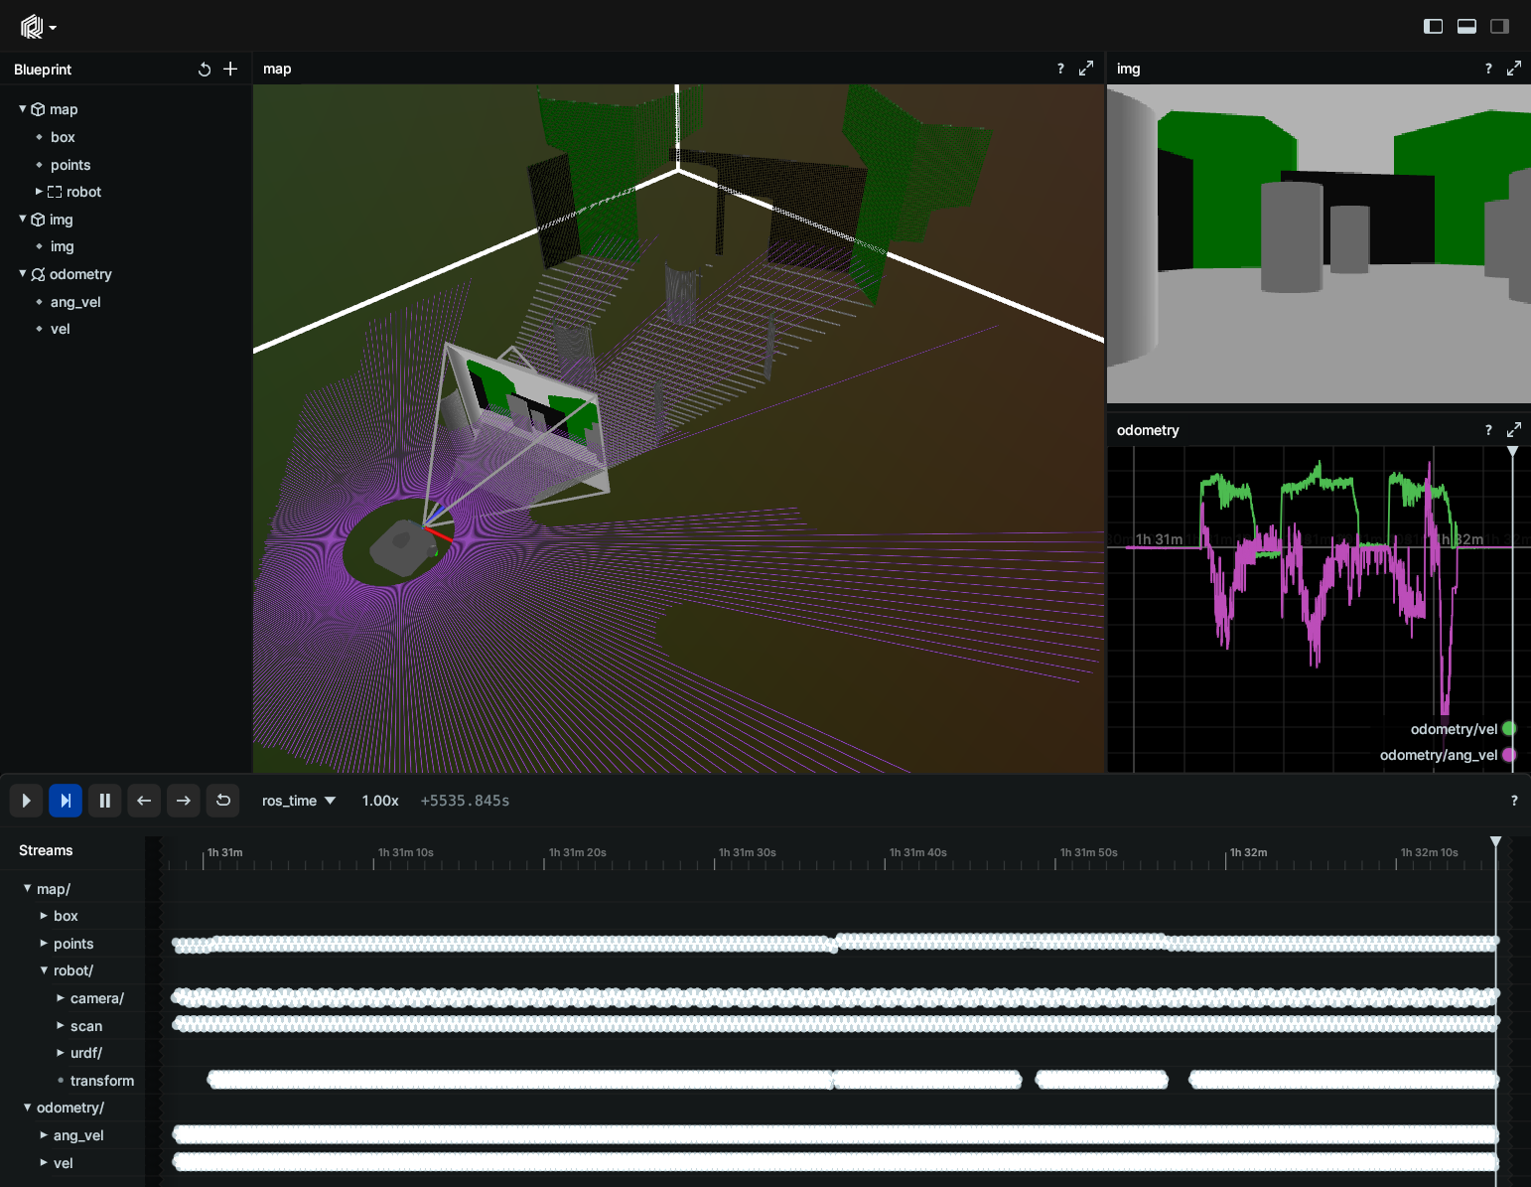Collapse robot/ in Streams
Image resolution: width=1531 pixels, height=1187 pixels.
(x=44, y=969)
